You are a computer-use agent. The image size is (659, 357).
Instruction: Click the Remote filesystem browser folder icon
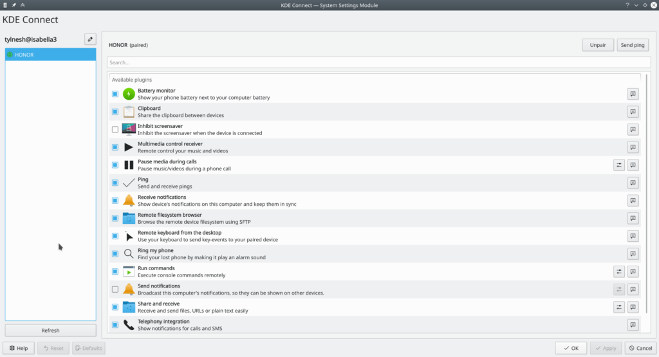coord(129,219)
